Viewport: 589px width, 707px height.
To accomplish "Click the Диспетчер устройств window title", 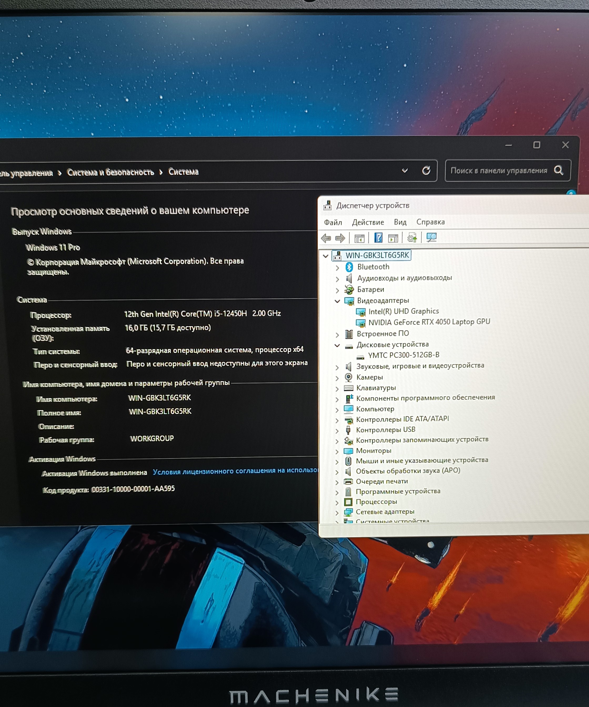I will click(x=373, y=205).
